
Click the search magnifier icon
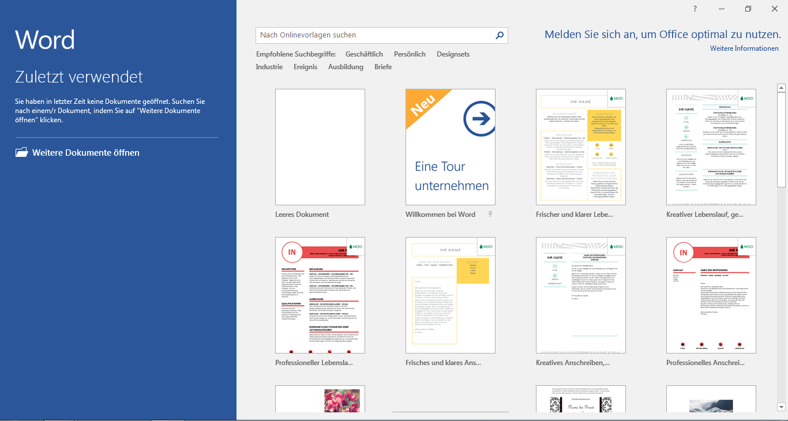[x=500, y=36]
